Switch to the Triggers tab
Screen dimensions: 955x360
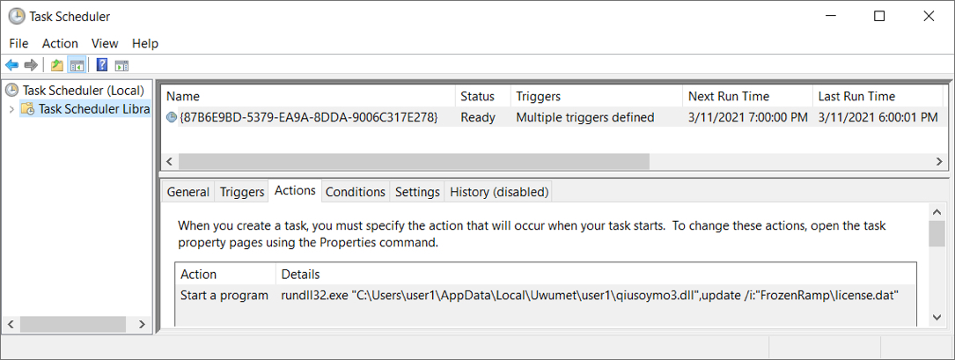point(242,192)
